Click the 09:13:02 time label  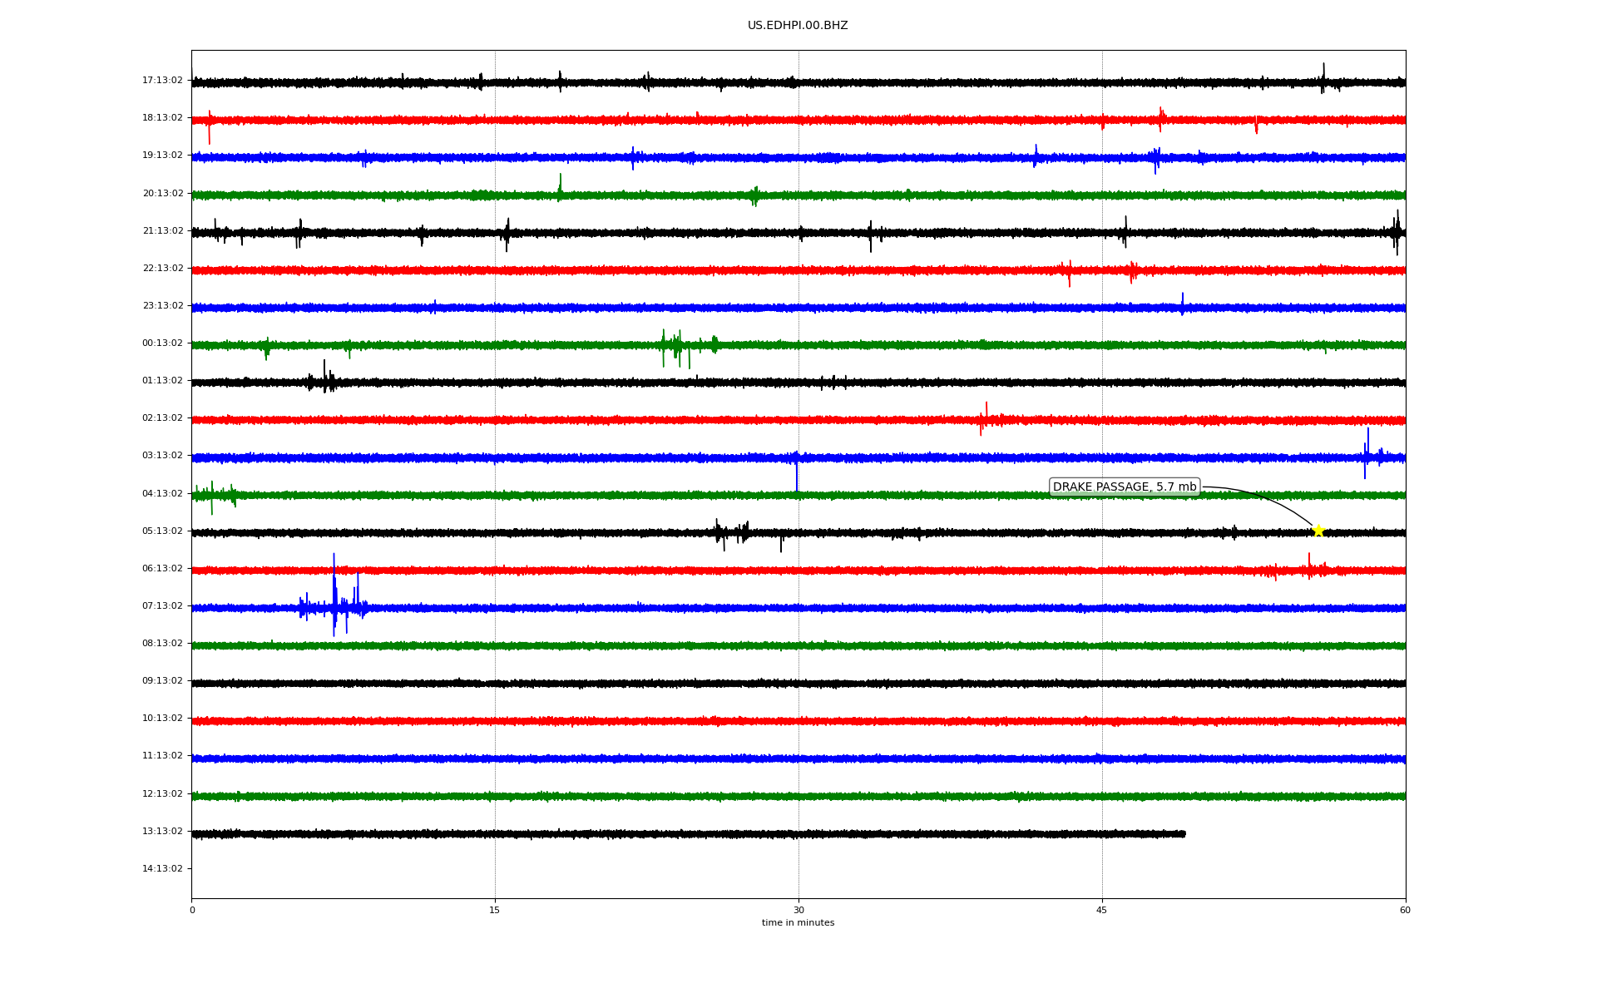[162, 681]
